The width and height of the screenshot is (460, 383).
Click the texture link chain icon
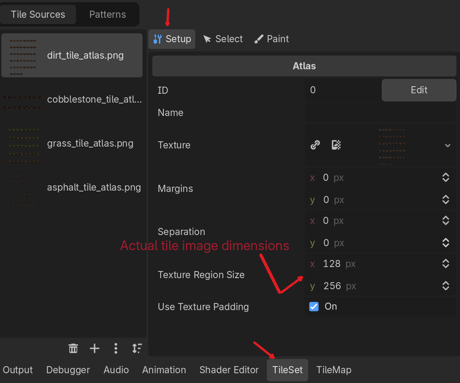coord(315,145)
